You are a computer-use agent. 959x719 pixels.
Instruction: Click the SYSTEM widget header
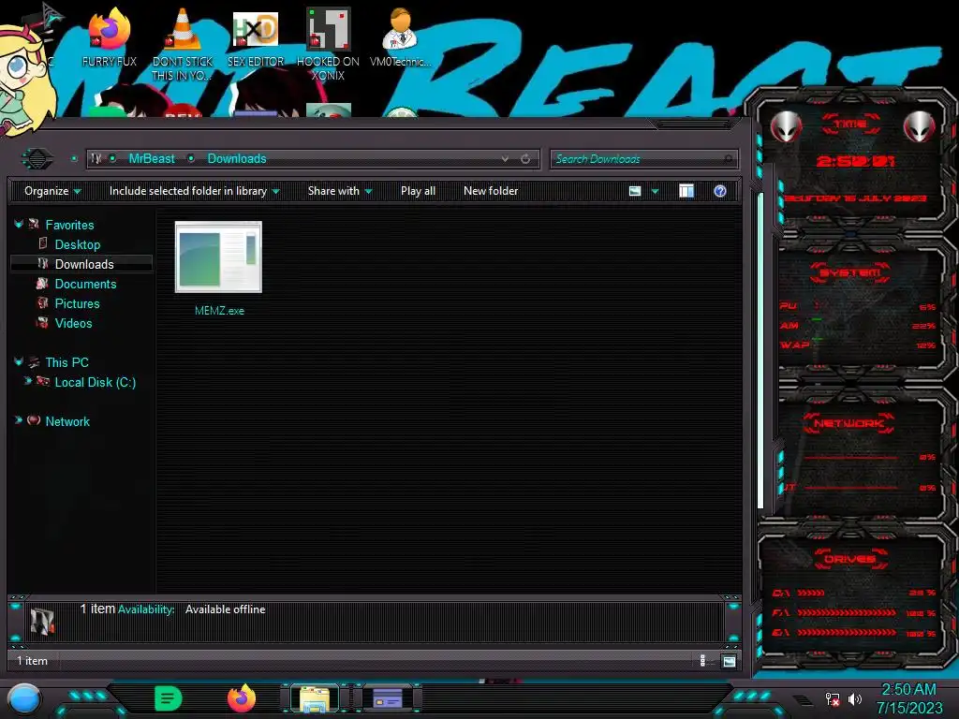850,272
